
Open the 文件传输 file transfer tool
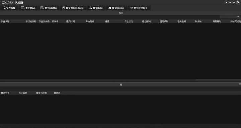(x=9, y=8)
